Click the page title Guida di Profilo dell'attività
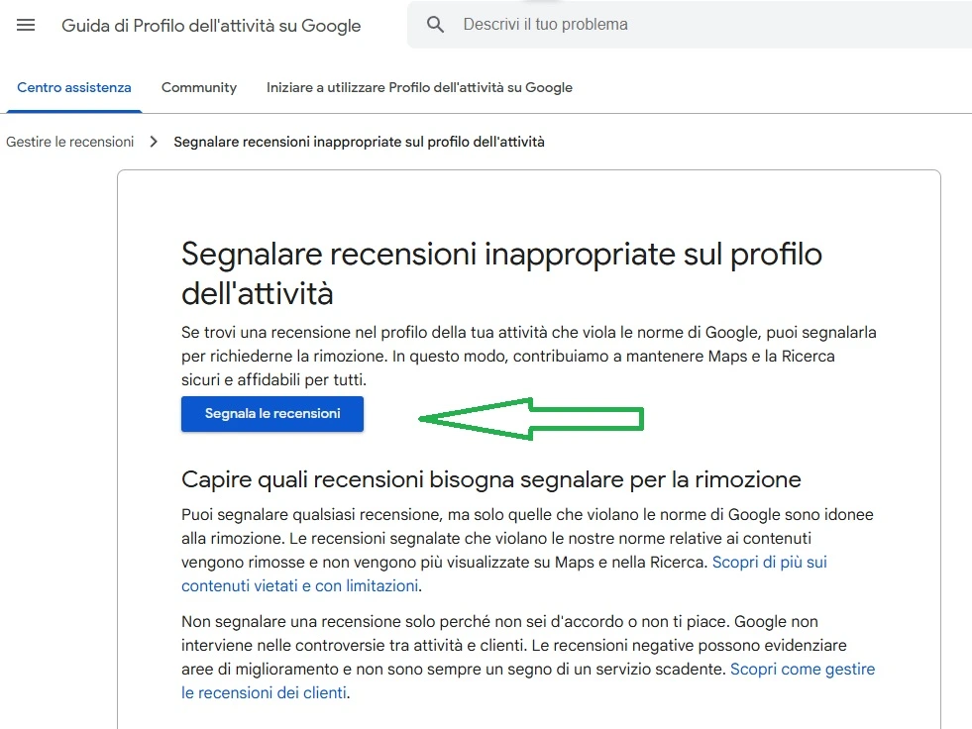The height and width of the screenshot is (729, 972). pos(211,26)
